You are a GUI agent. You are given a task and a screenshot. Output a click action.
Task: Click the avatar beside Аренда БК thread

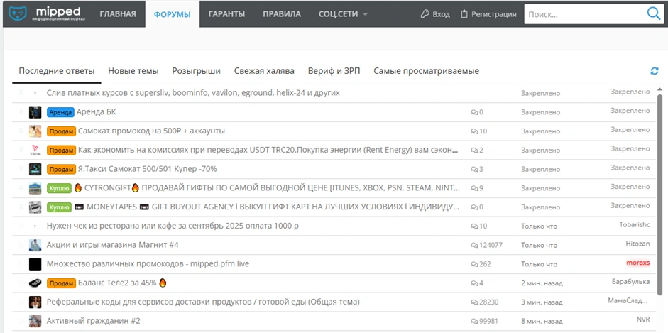[35, 112]
